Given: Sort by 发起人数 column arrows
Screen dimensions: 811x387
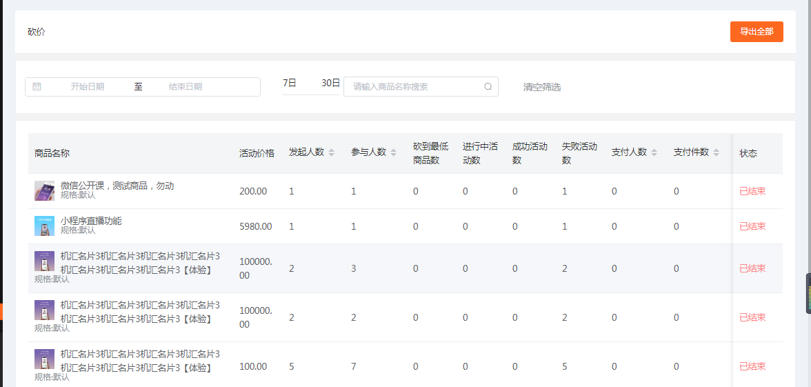Looking at the screenshot, I should point(332,152).
